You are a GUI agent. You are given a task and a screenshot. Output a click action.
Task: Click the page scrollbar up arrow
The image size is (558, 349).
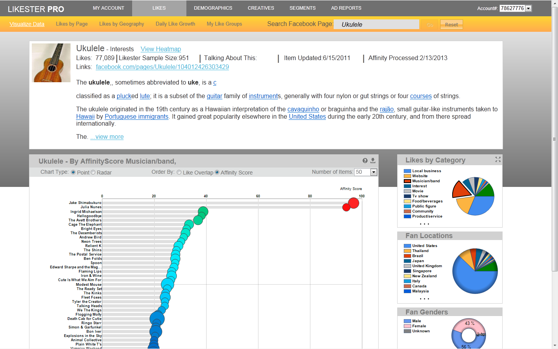[555, 3]
